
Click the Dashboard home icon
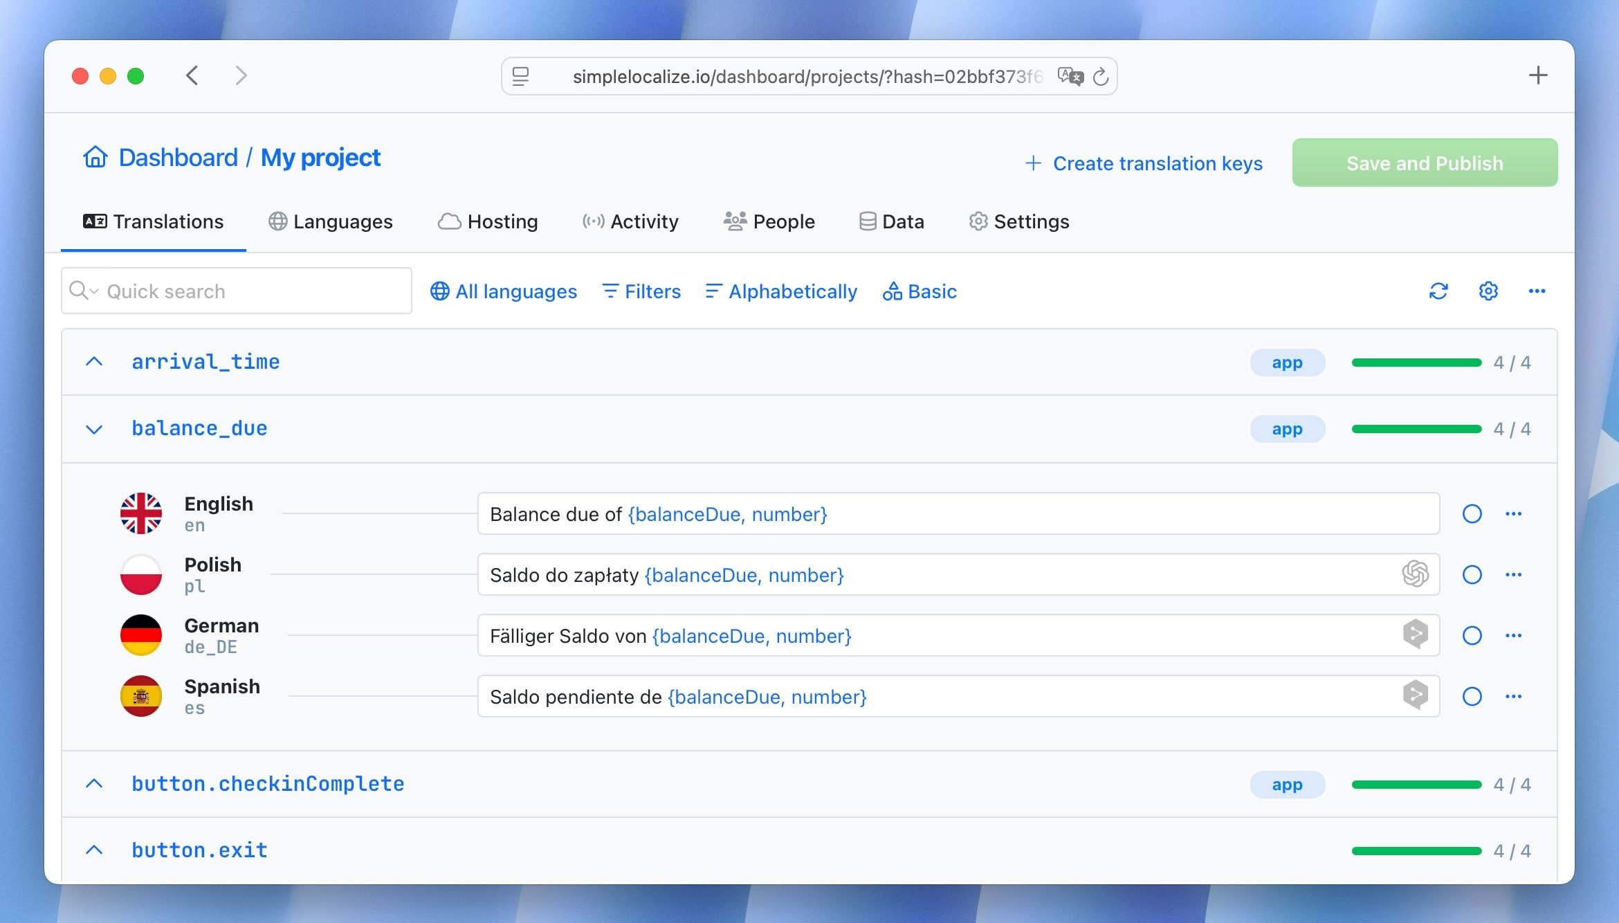[x=95, y=158]
